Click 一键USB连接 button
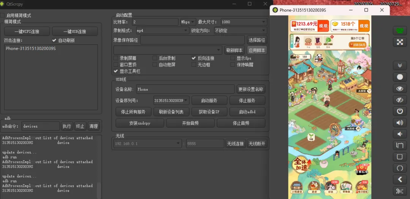This screenshot has width=410, height=199. (x=75, y=32)
